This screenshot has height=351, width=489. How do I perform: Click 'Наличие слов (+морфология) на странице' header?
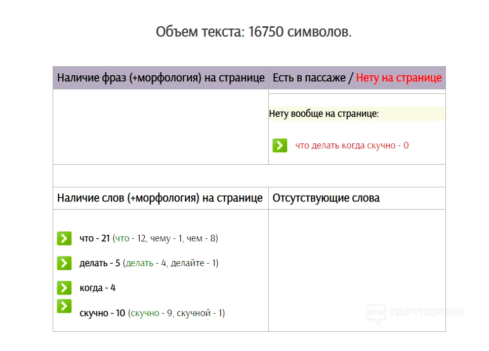[x=159, y=198]
